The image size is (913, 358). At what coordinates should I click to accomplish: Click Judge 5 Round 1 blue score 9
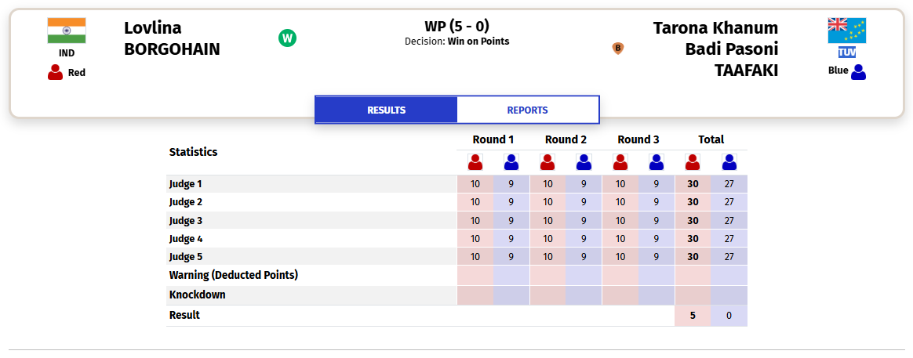(511, 256)
